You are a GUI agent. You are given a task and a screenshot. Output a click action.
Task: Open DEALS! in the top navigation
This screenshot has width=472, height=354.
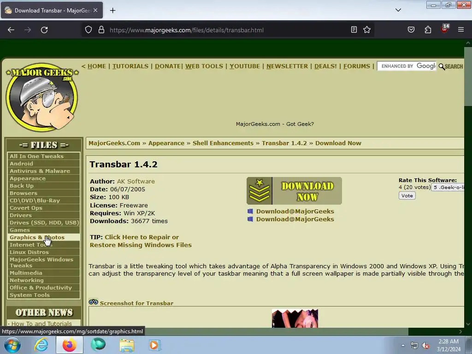tap(325, 66)
